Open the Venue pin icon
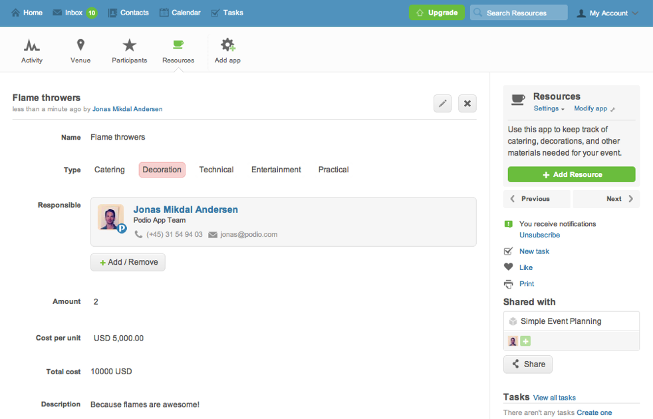653x419 pixels. pyautogui.click(x=80, y=46)
